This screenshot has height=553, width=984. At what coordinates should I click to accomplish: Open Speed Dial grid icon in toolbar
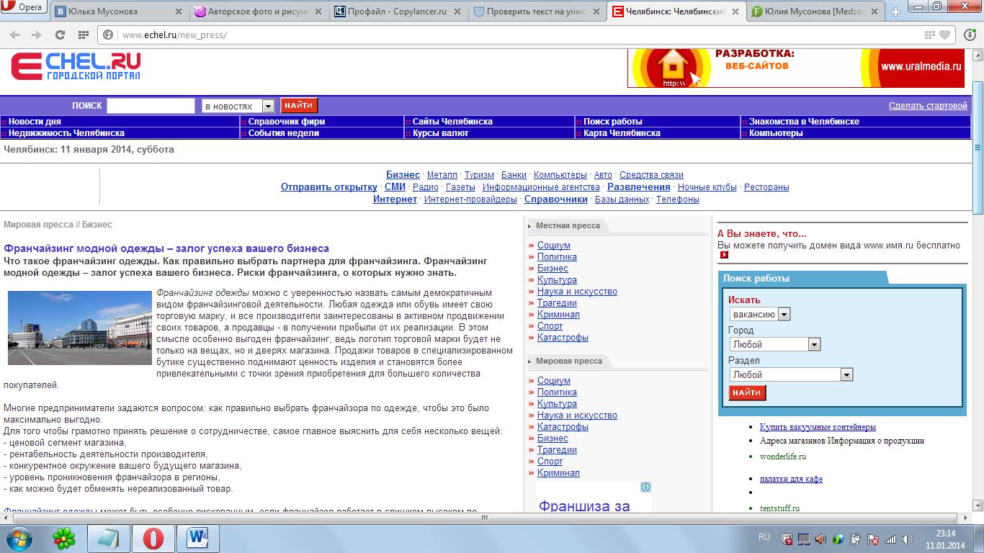pos(83,35)
